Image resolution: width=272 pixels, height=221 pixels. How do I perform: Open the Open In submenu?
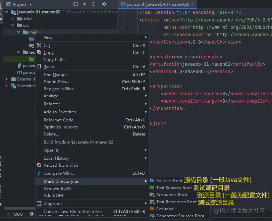click(x=92, y=150)
